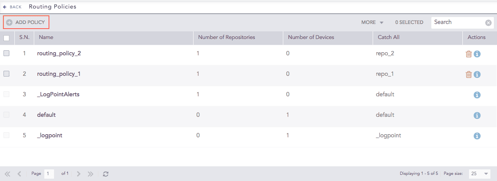View info for _LogPointAlerts policy
This screenshot has height=181, width=497.
[477, 95]
